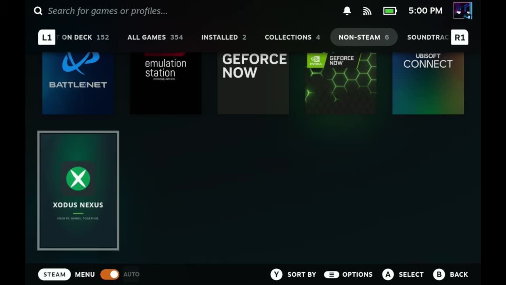Open the green hexagon GeForce Now tile
Viewport: 506px width, 285px height.
pyautogui.click(x=340, y=83)
